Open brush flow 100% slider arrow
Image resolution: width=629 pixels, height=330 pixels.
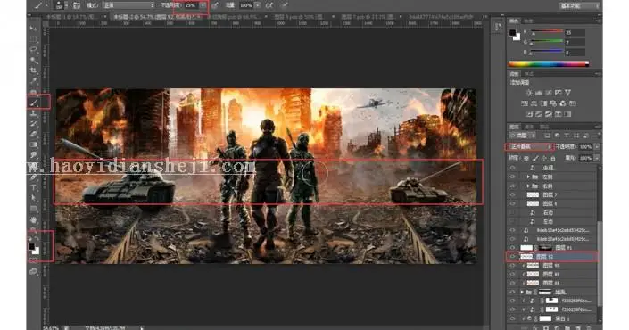[258, 5]
